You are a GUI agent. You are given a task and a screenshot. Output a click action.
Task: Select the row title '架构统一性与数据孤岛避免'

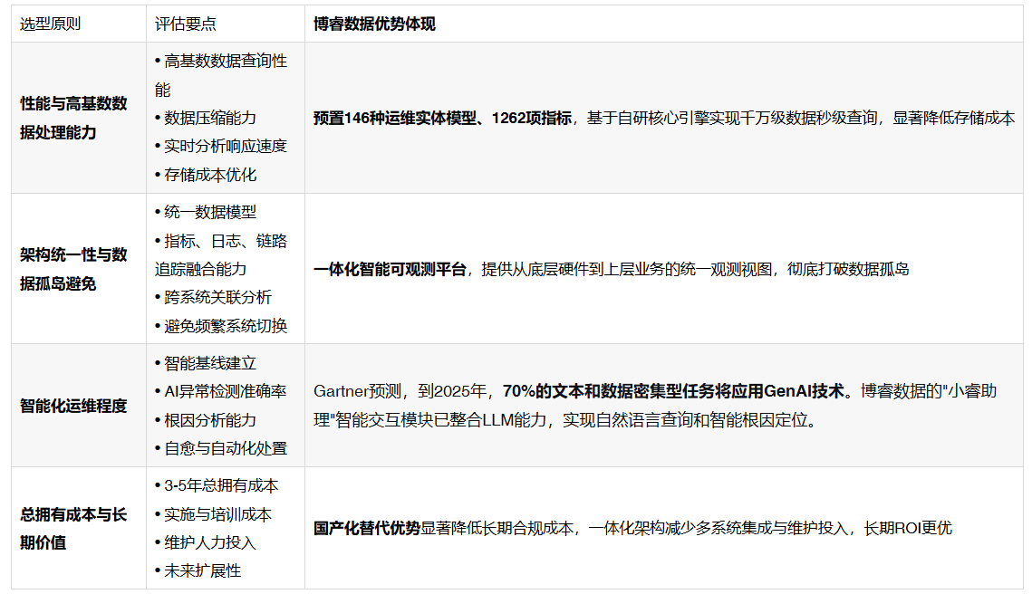click(x=73, y=269)
